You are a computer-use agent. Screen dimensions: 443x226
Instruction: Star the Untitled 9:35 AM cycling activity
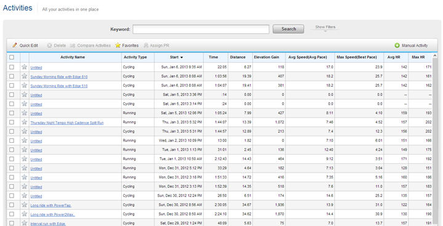(24, 67)
